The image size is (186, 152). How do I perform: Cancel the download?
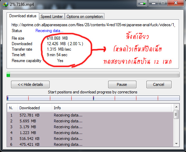coord(159,84)
